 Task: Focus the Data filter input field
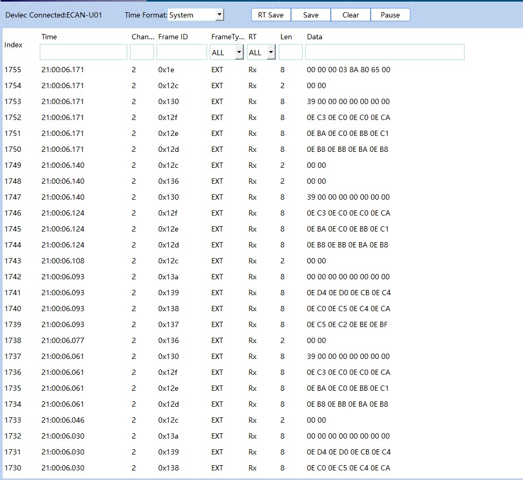[384, 52]
